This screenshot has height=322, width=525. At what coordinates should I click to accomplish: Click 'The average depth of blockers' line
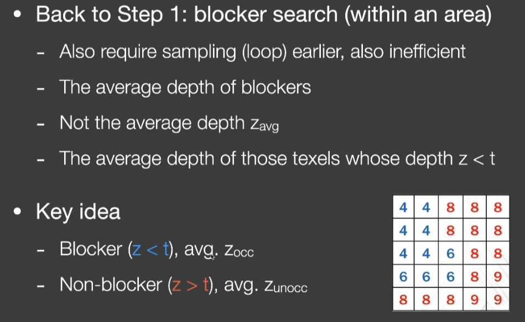pyautogui.click(x=185, y=88)
